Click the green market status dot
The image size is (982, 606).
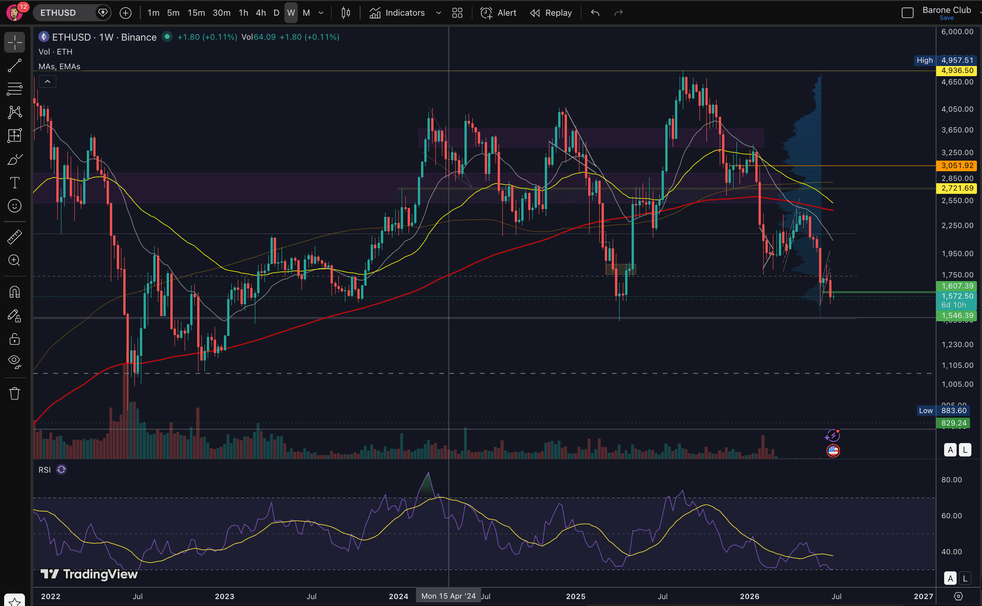point(167,36)
